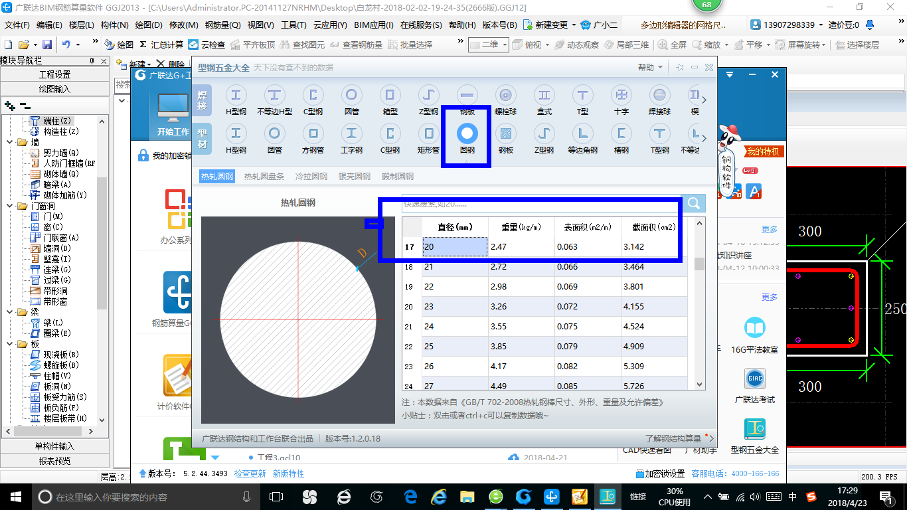Screen dimensions: 907x510
Task: Click the quick search input field
Action: click(541, 203)
